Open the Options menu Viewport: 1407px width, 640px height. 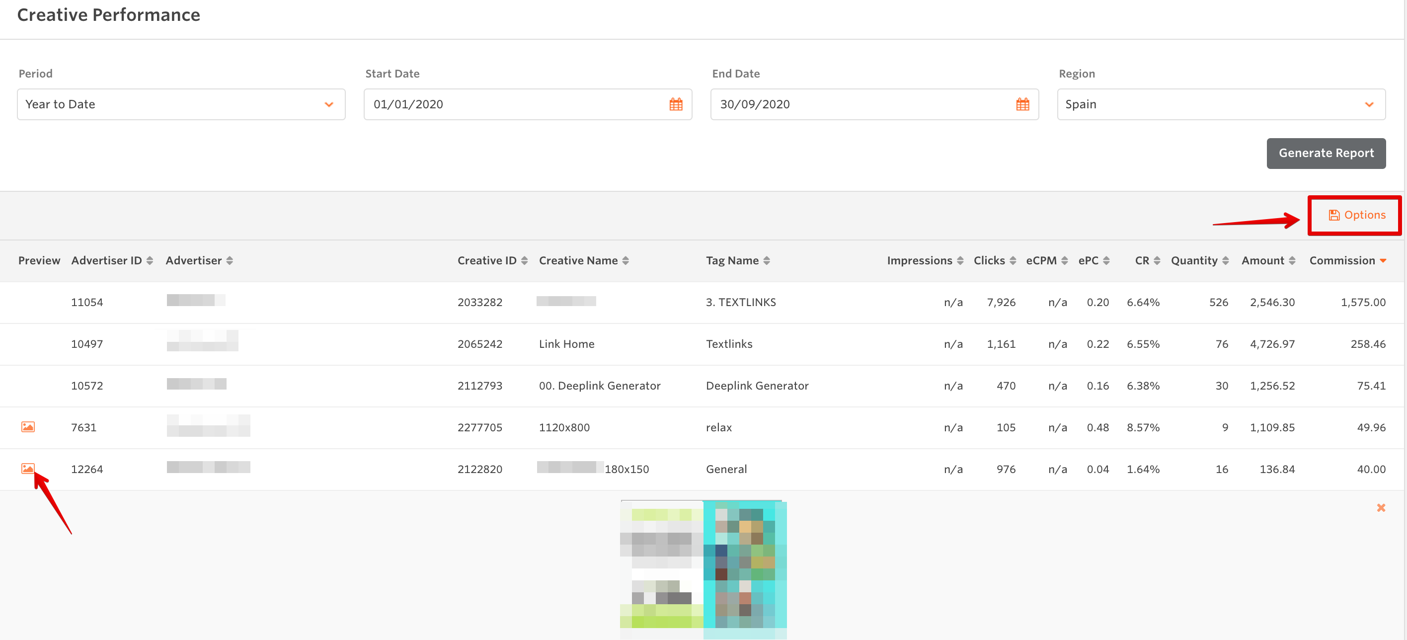click(1356, 215)
